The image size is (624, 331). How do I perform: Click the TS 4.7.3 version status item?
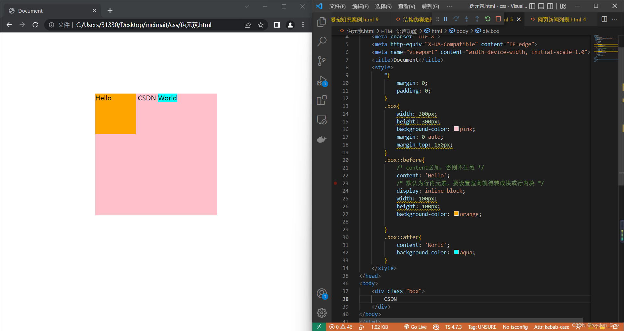coord(453,327)
